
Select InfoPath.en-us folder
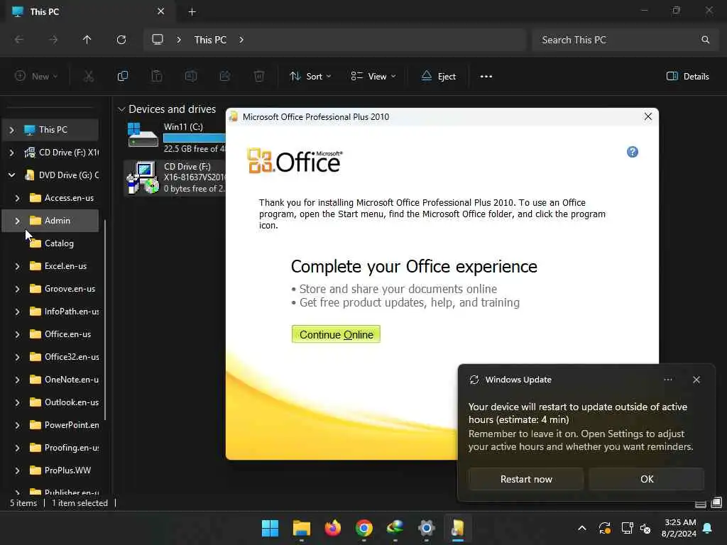(64, 312)
